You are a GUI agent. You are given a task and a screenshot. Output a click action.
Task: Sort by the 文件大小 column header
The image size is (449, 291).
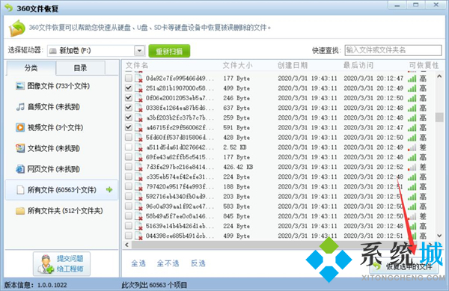pyautogui.click(x=238, y=66)
